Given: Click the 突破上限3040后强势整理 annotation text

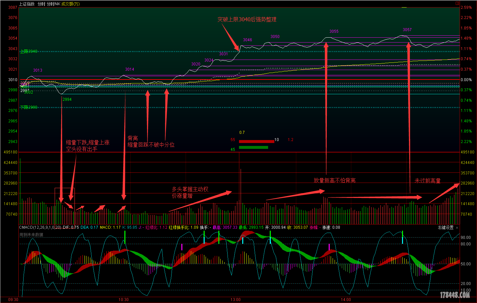Looking at the screenshot, I should [247, 20].
